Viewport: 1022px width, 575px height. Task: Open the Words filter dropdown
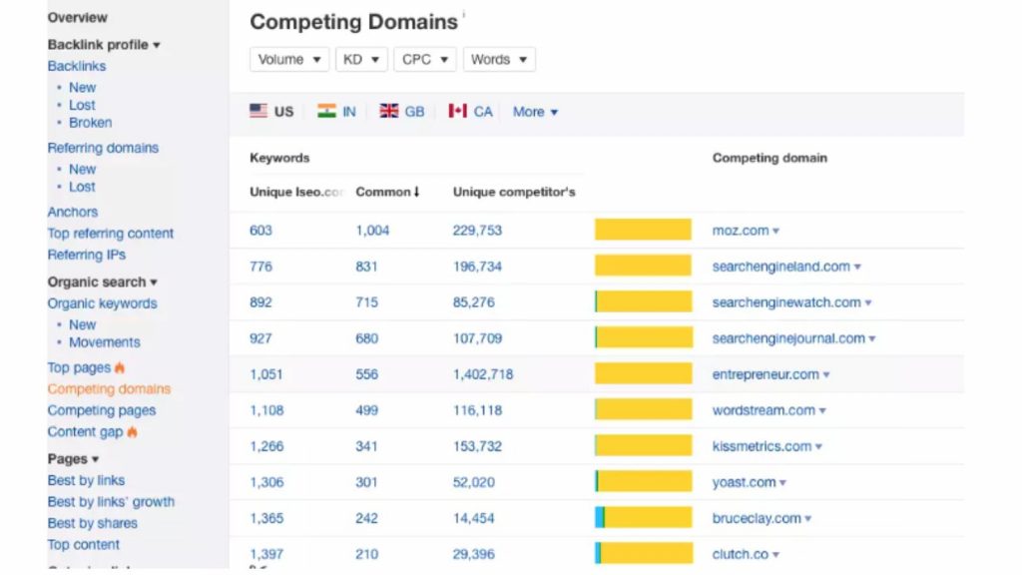[x=499, y=59]
